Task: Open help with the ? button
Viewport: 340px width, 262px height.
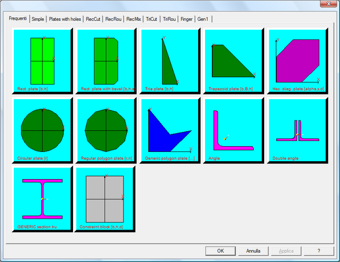Action: pyautogui.click(x=319, y=251)
